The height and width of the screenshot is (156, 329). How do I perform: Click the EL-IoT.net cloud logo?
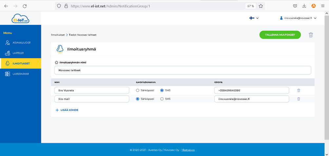(20, 18)
